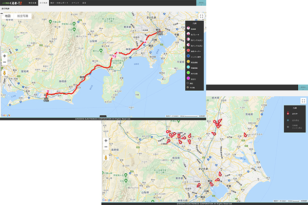Select Street View pegman on the vehicle-location map
Image resolution: width=308 pixels, height=205 pixels.
pyautogui.click(x=106, y=157)
